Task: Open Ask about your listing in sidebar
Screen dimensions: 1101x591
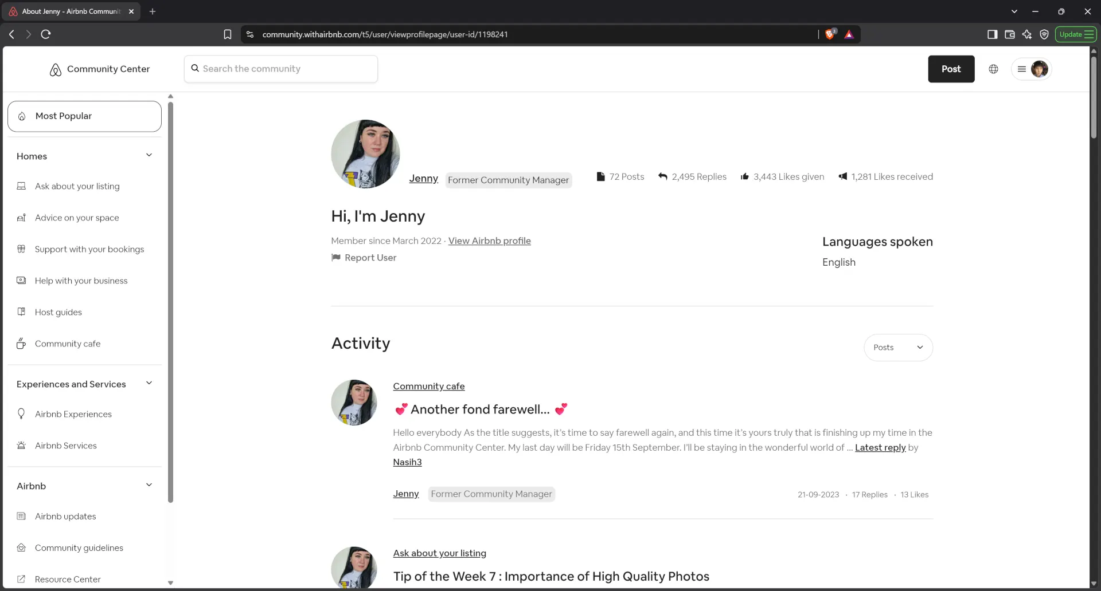Action: 77,186
